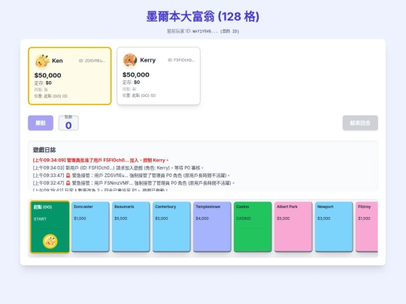
Task: Click Kerry's Charizard avatar icon
Action: pos(130,60)
